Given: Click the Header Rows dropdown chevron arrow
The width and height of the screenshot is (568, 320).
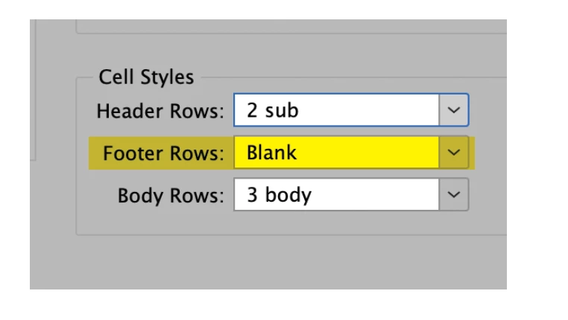Looking at the screenshot, I should pyautogui.click(x=455, y=112).
